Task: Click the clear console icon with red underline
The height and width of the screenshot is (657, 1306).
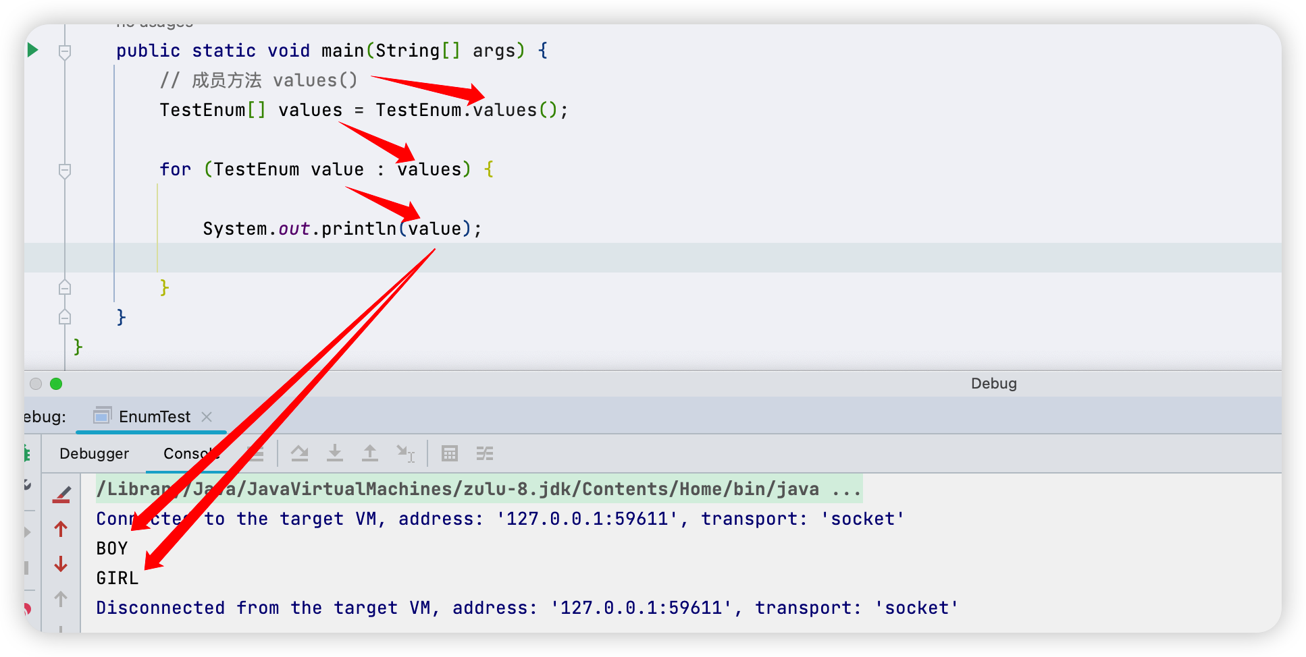Action: [61, 495]
